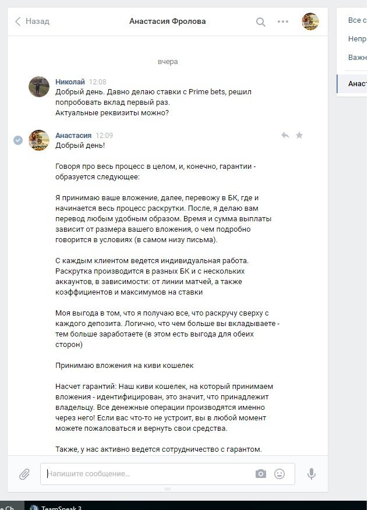Toggle selection checkmark on Анастасия's message

(x=18, y=140)
